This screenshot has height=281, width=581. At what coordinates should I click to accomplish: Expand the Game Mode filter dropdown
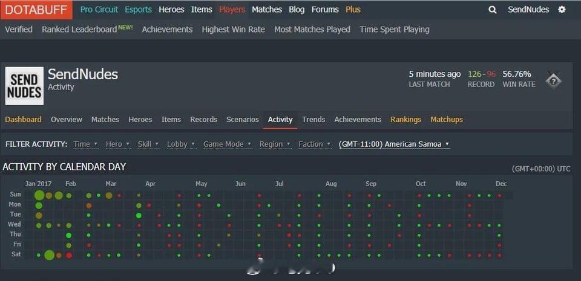[228, 144]
